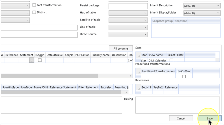Click the Snapshot column header

181,21
